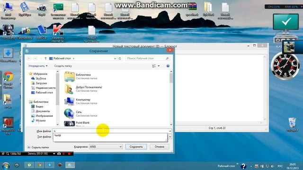
Task: Click the taskbar clock showing 20:05
Action: pyautogui.click(x=293, y=166)
